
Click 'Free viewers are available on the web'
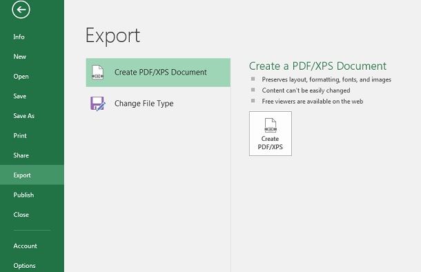(313, 101)
